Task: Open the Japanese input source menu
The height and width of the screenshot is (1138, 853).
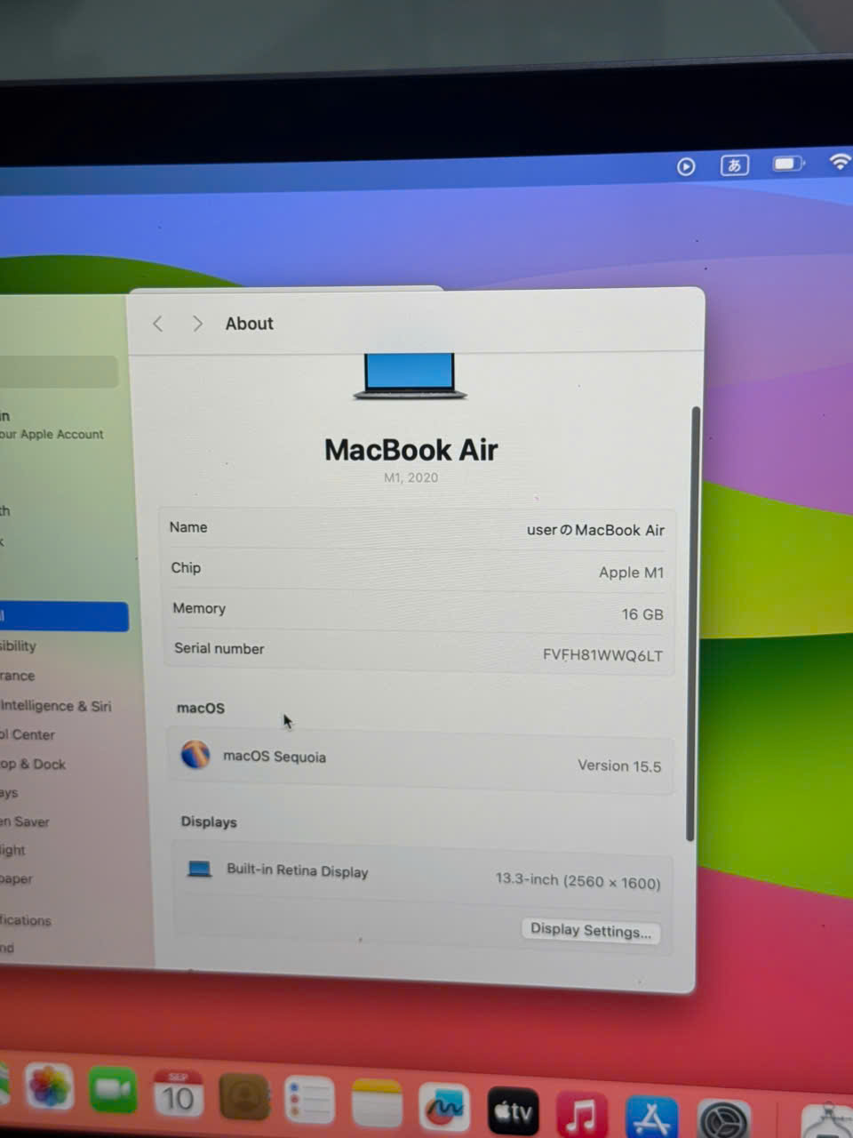Action: (x=735, y=165)
